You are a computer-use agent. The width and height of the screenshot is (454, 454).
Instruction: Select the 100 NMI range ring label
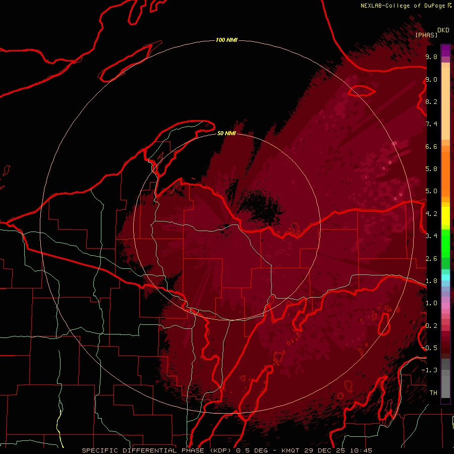(x=226, y=40)
